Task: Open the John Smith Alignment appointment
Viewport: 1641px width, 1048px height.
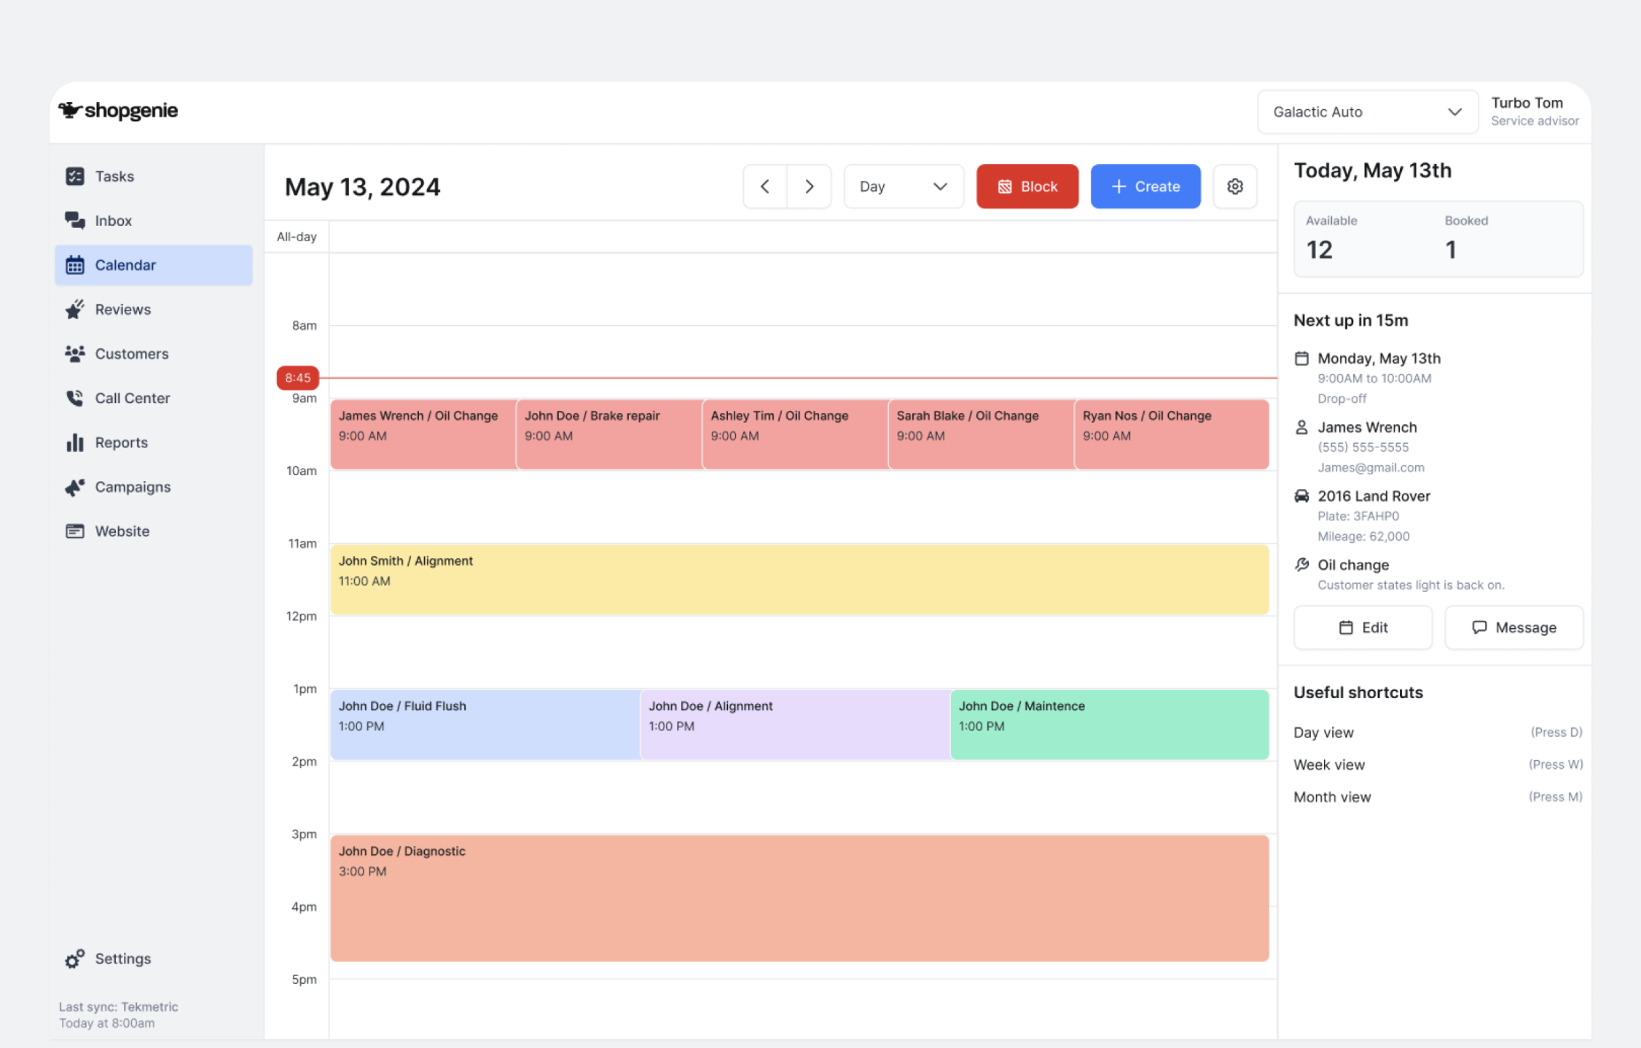Action: click(799, 579)
